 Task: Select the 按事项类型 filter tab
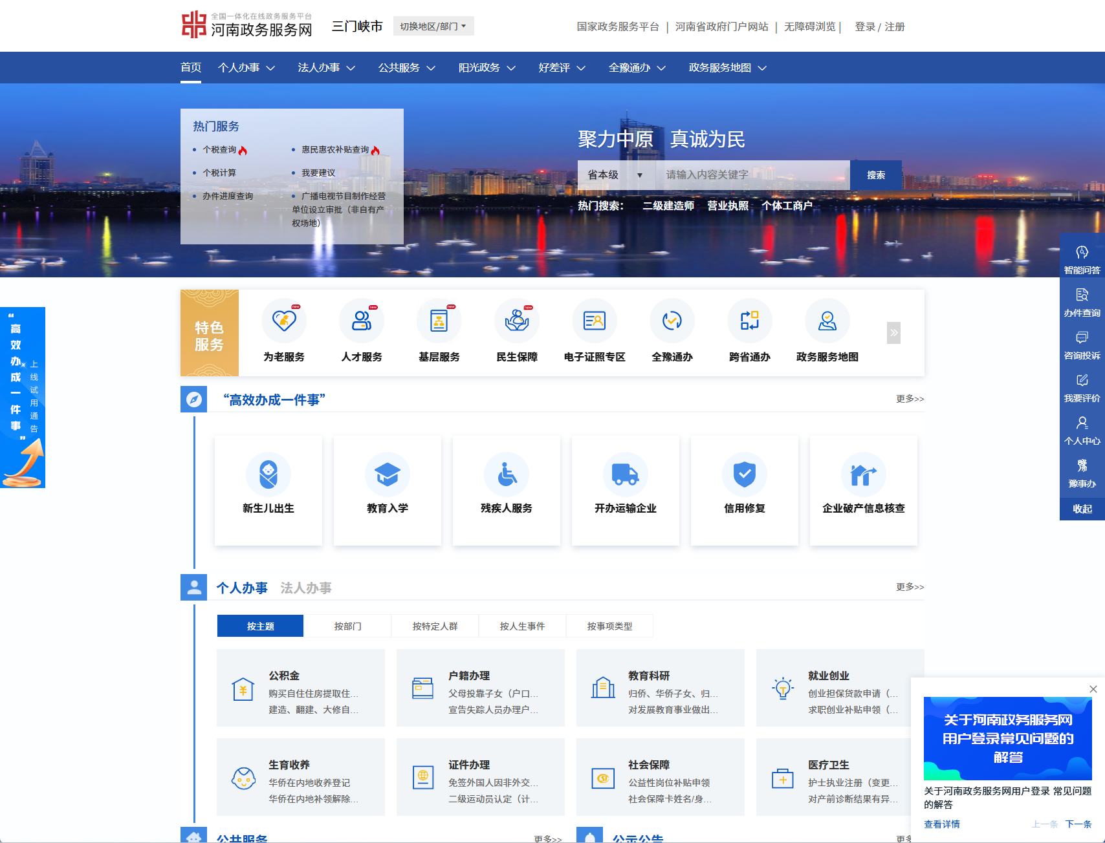609,626
